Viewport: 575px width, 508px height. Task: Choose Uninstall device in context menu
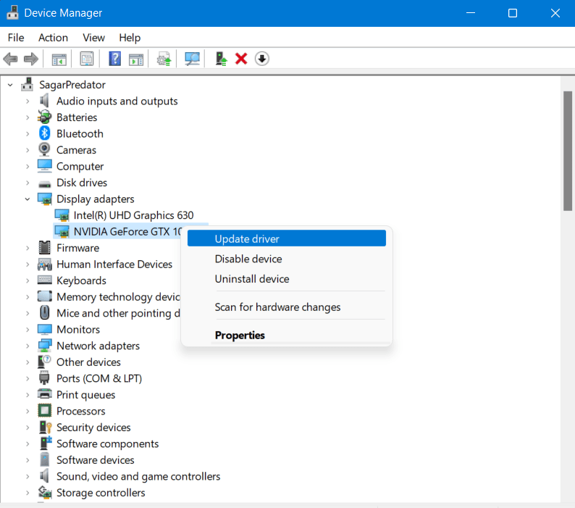(286, 278)
